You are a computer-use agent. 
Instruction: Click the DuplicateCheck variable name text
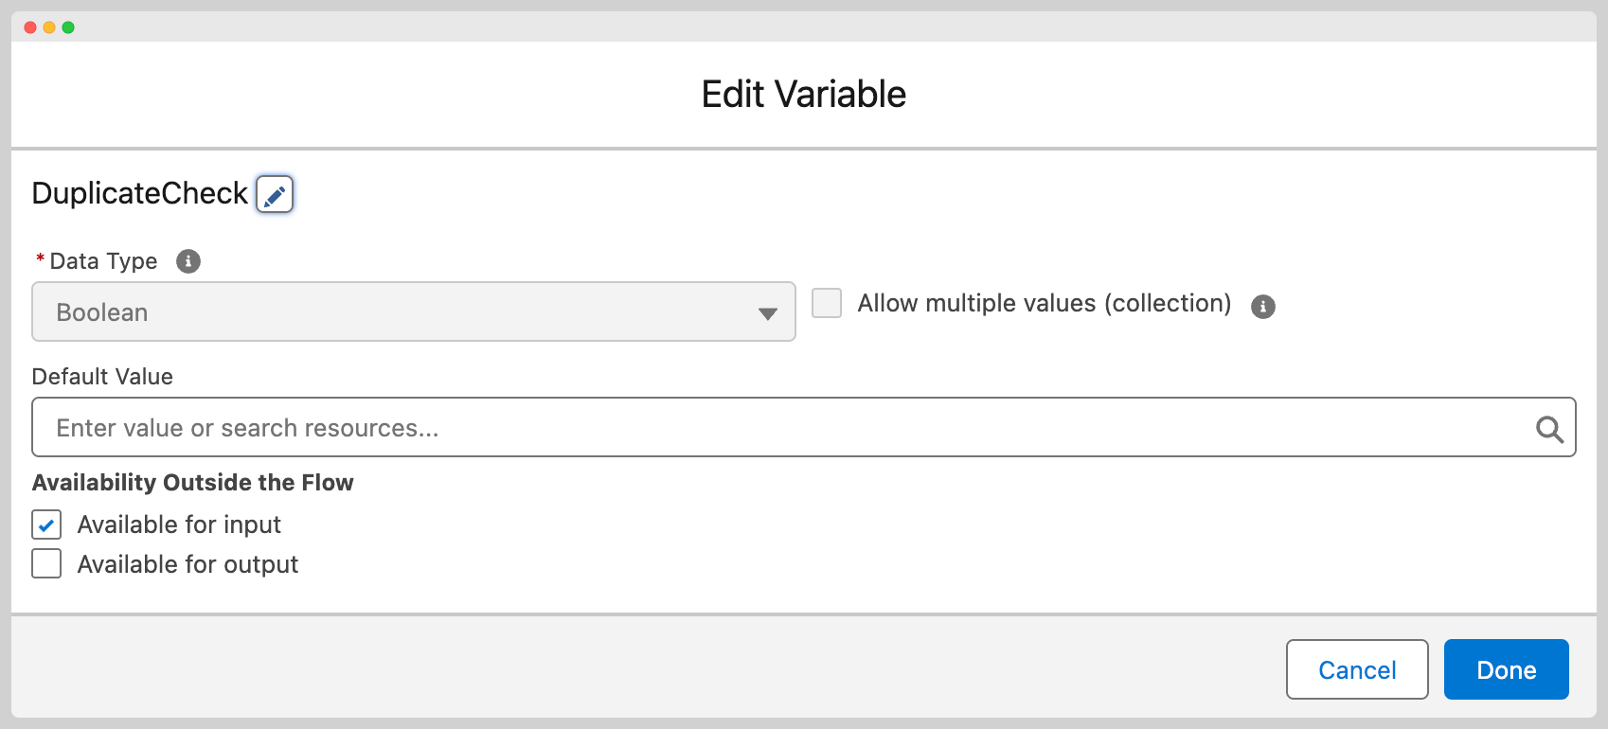pyautogui.click(x=139, y=194)
